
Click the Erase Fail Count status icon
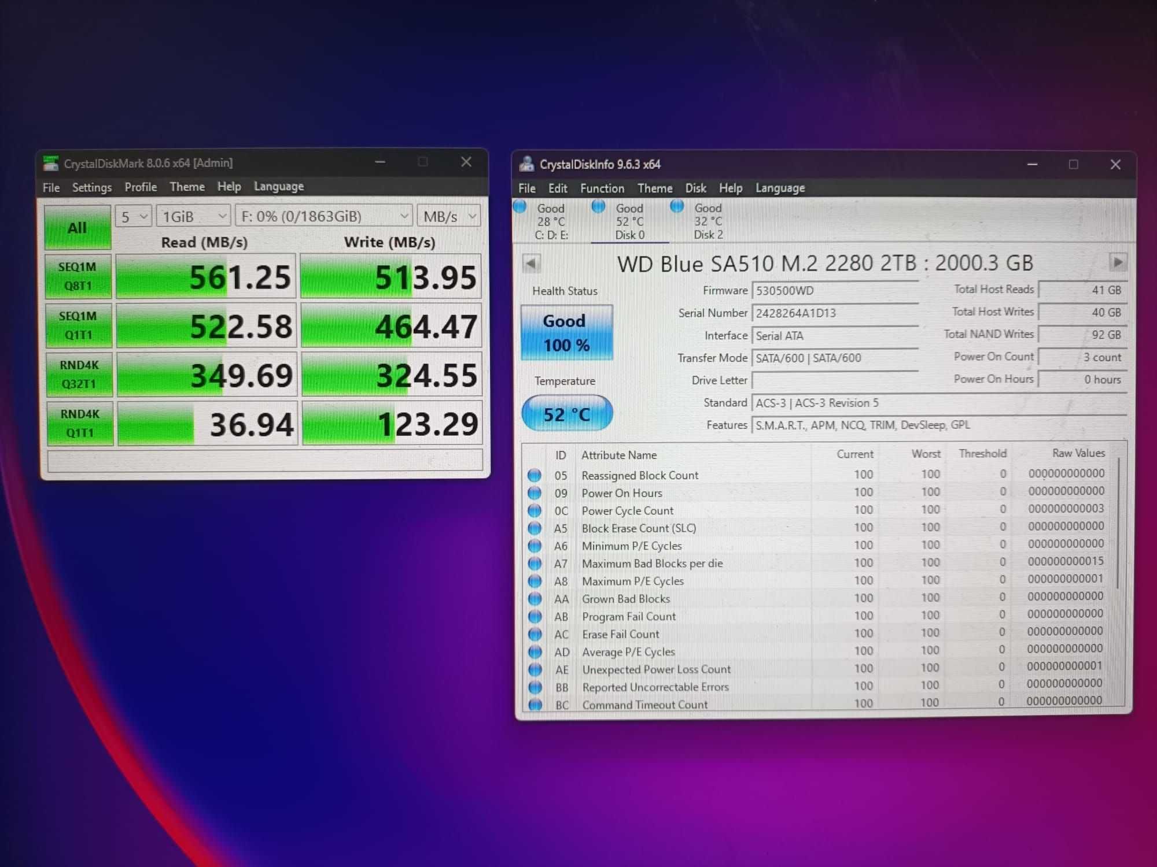coord(536,634)
